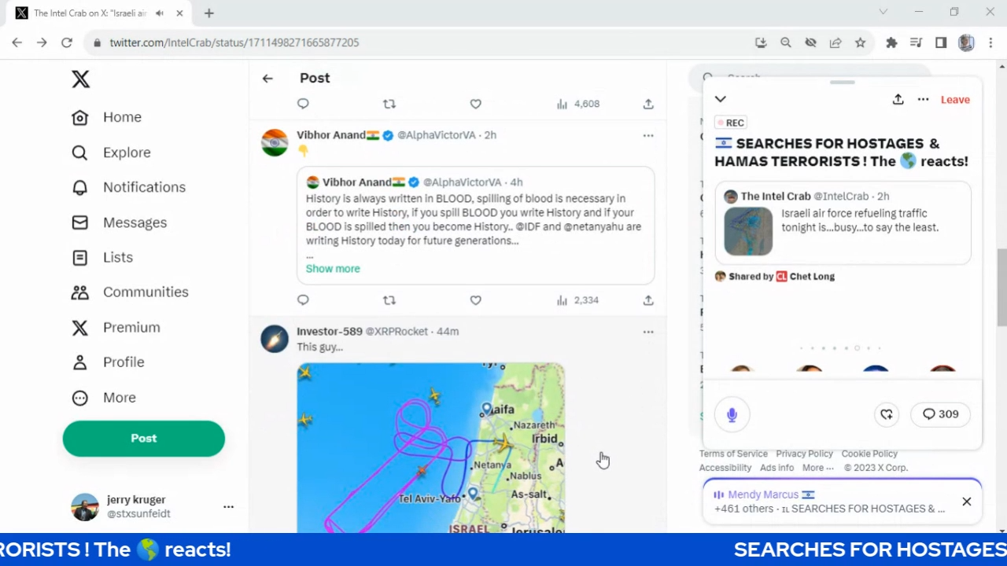Click the green Post button
1007x566 pixels.
point(143,439)
